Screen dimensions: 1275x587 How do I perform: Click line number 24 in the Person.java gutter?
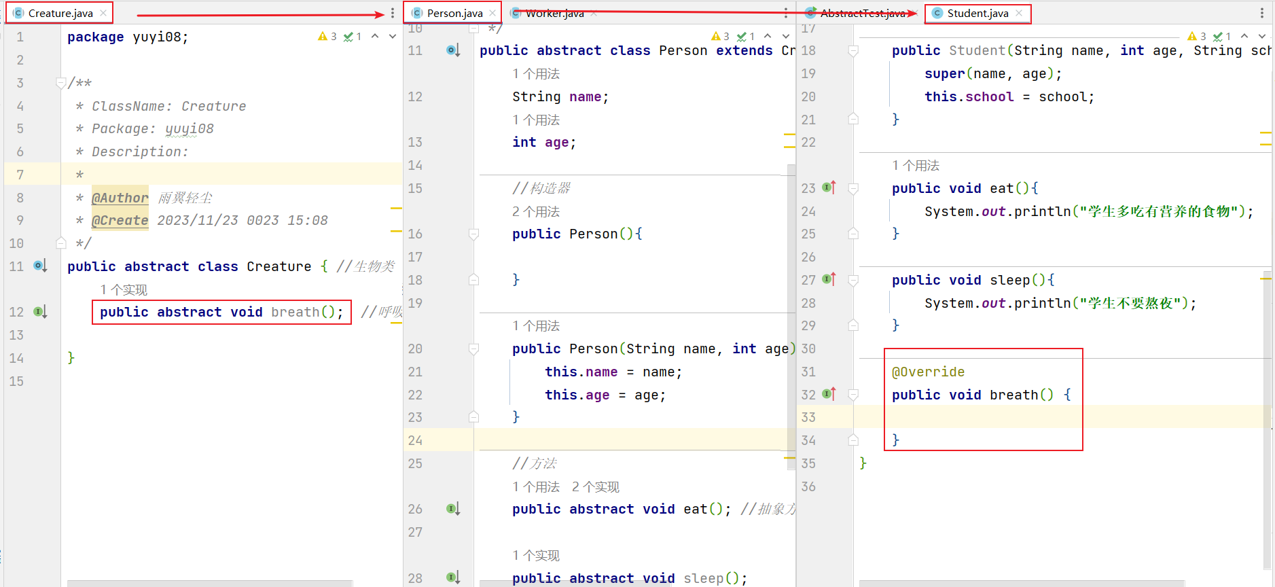pyautogui.click(x=415, y=440)
